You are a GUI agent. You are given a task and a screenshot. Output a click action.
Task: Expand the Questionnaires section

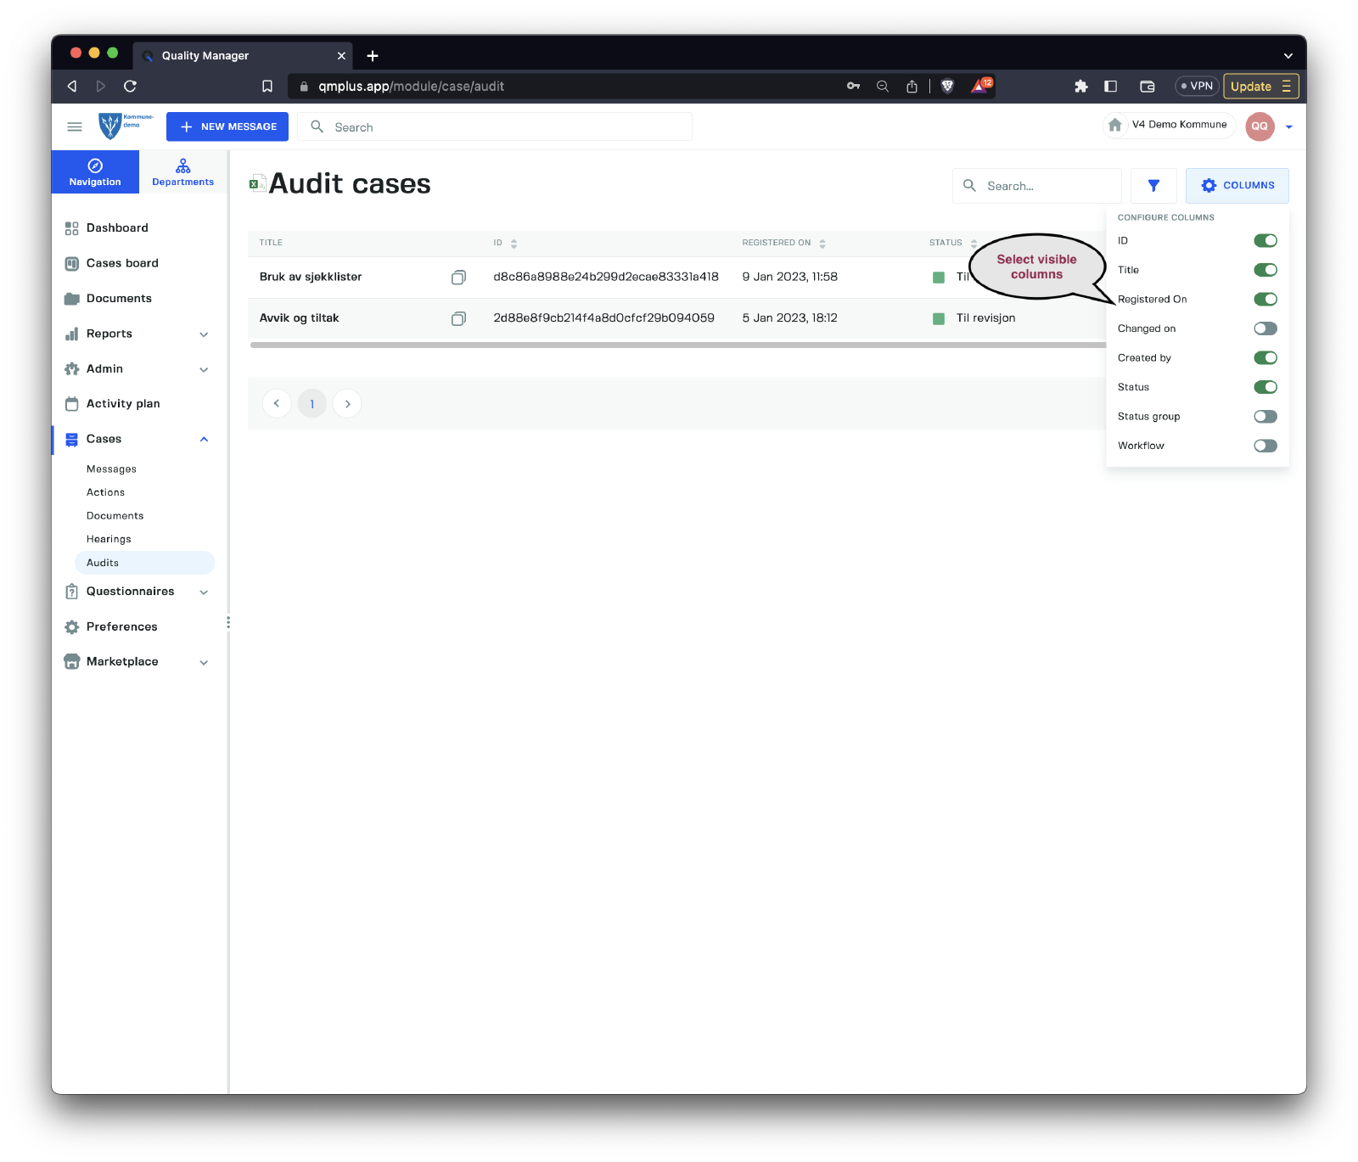coord(204,592)
